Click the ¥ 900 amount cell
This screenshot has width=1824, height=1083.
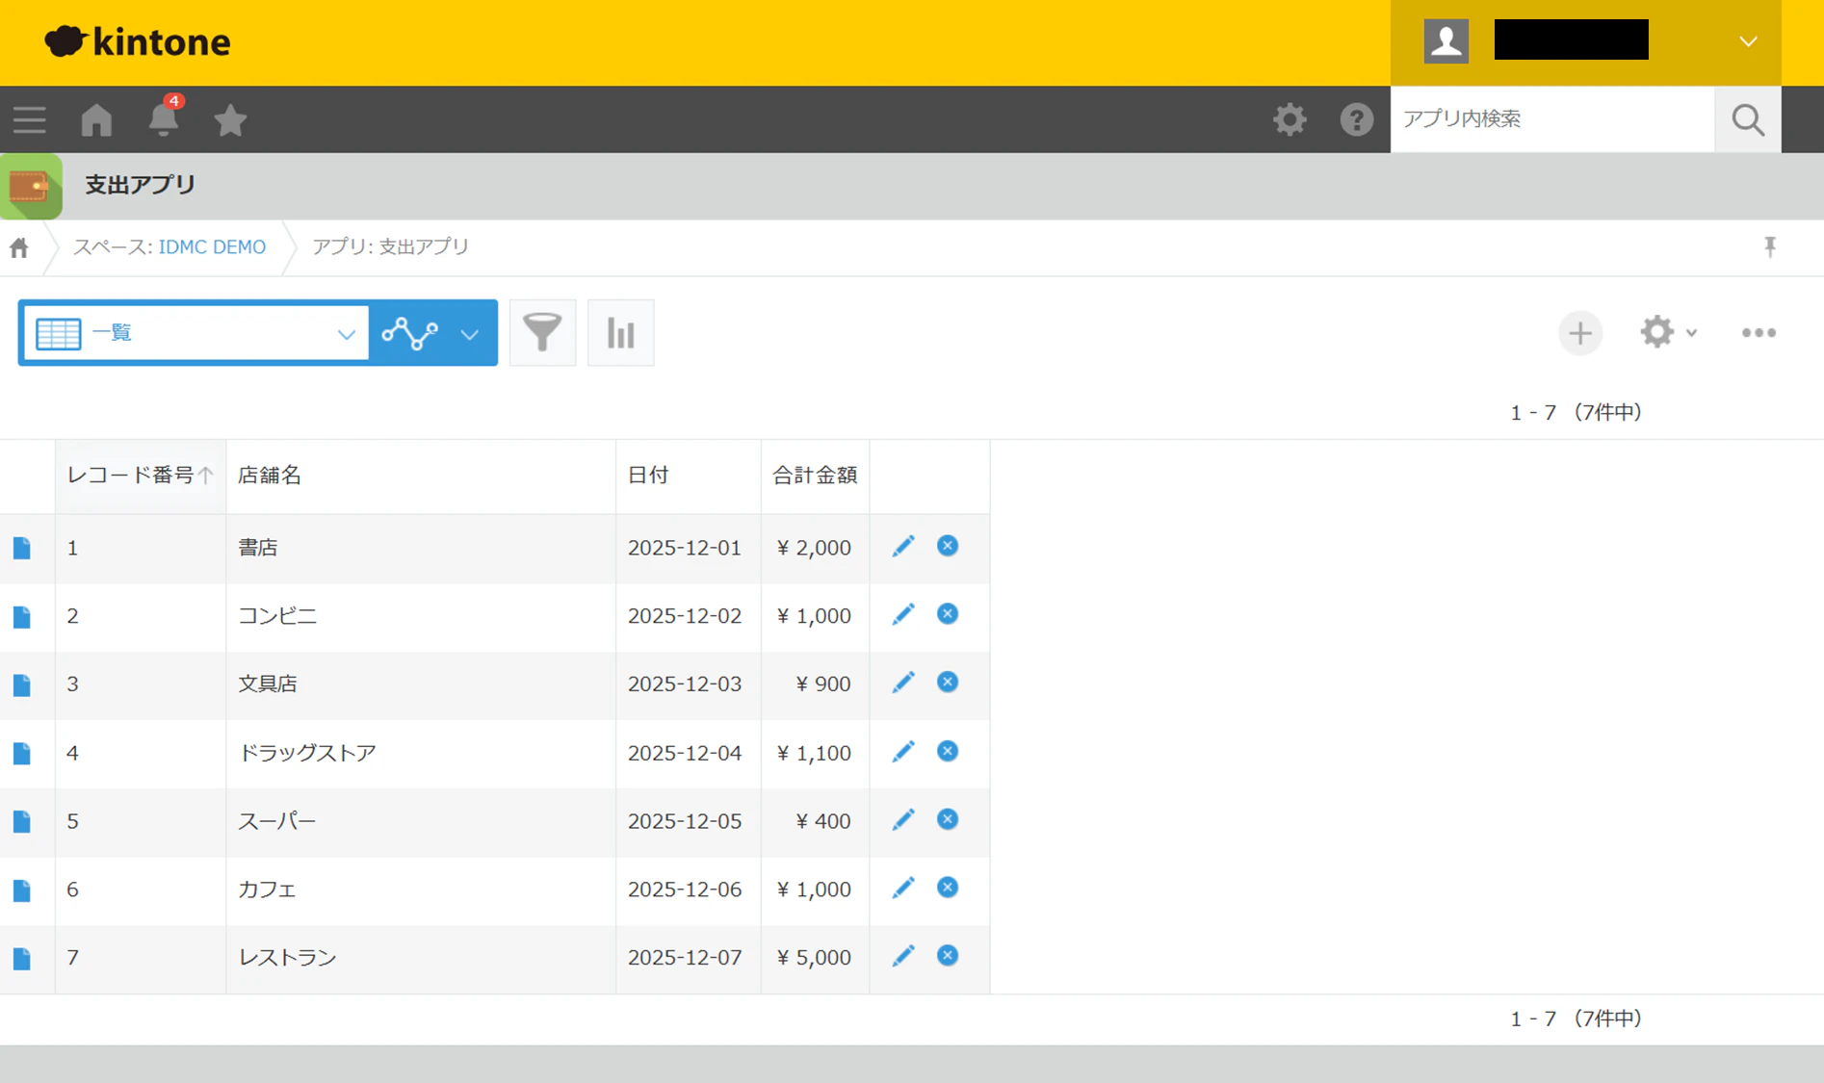coord(815,684)
